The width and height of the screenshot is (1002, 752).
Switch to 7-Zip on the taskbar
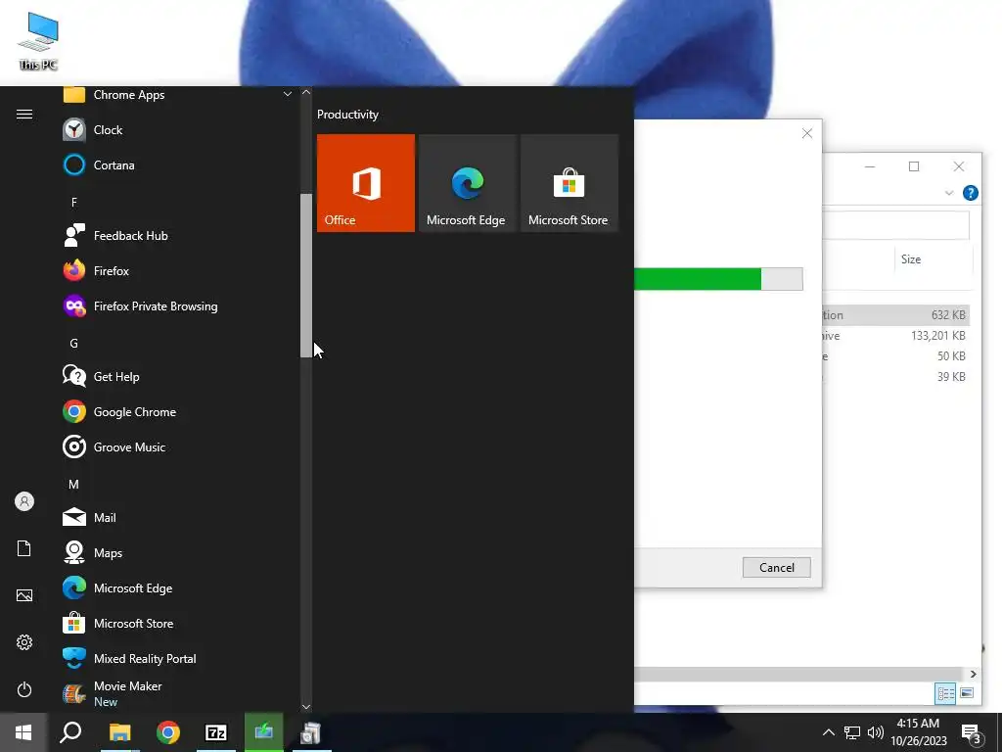click(x=216, y=732)
